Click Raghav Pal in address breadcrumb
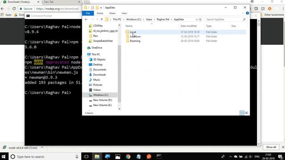The image size is (285, 160). coord(163,20)
